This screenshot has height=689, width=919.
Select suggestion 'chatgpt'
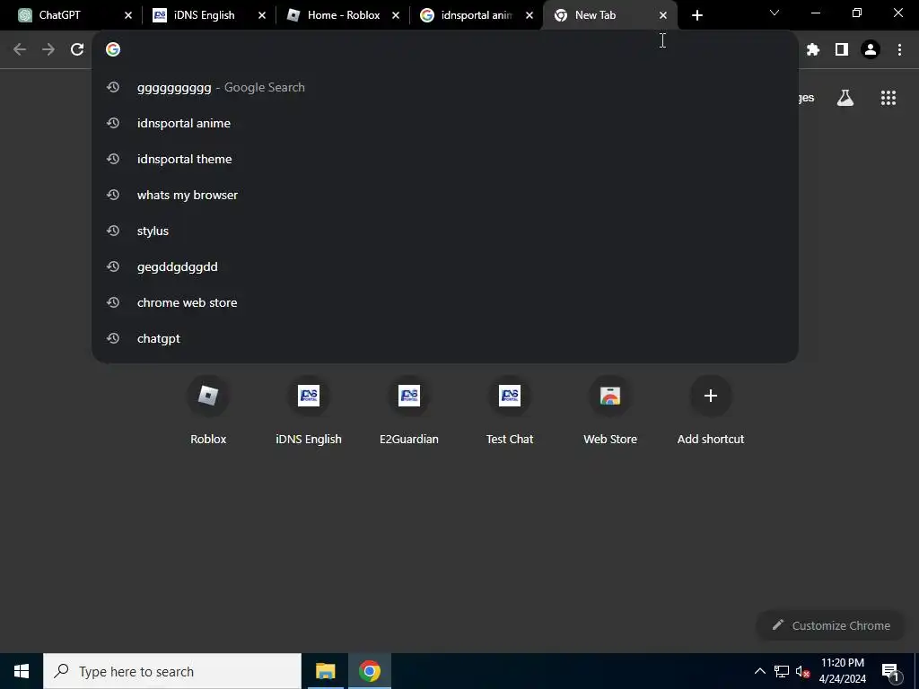pos(445,338)
